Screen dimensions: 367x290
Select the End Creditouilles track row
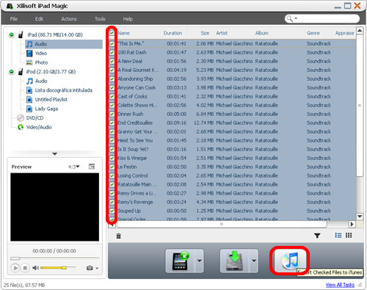click(x=232, y=123)
